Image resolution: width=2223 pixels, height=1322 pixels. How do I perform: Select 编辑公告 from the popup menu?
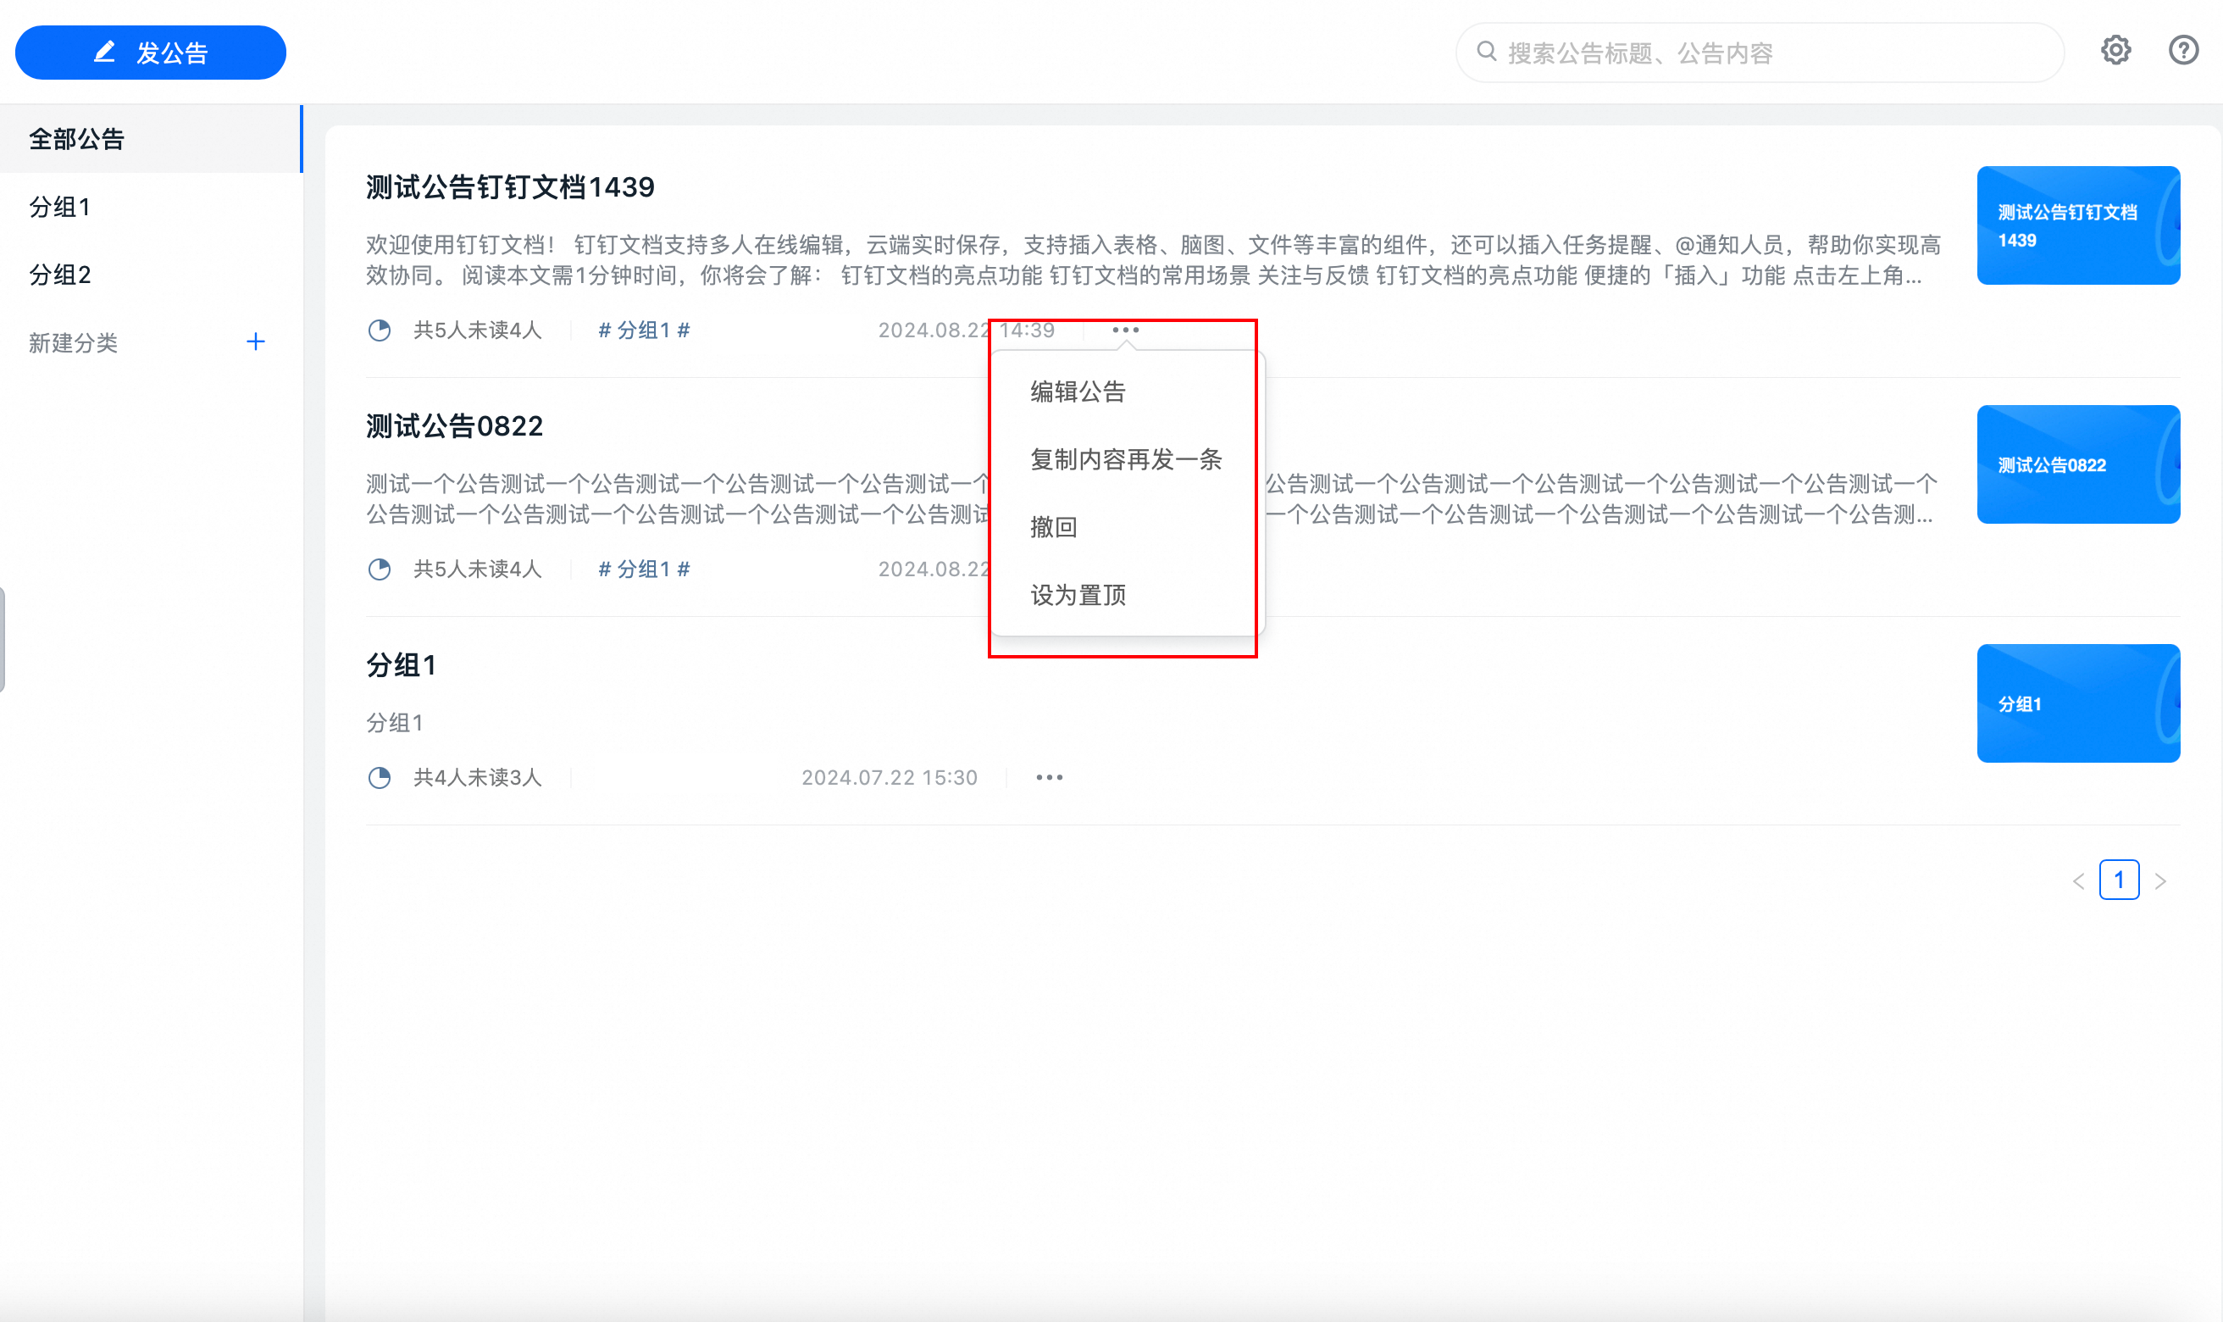click(x=1078, y=392)
